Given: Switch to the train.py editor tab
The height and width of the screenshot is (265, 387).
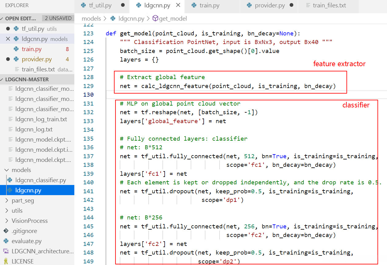Looking at the screenshot, I should click(x=213, y=5).
